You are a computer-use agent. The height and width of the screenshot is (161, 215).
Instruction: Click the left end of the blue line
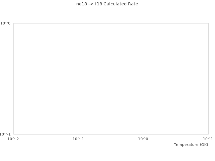(14, 66)
